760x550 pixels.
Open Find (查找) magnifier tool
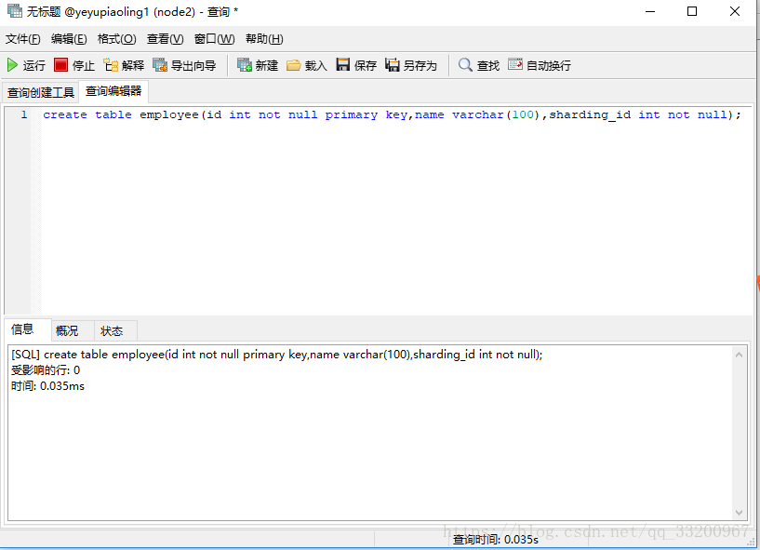(x=479, y=65)
